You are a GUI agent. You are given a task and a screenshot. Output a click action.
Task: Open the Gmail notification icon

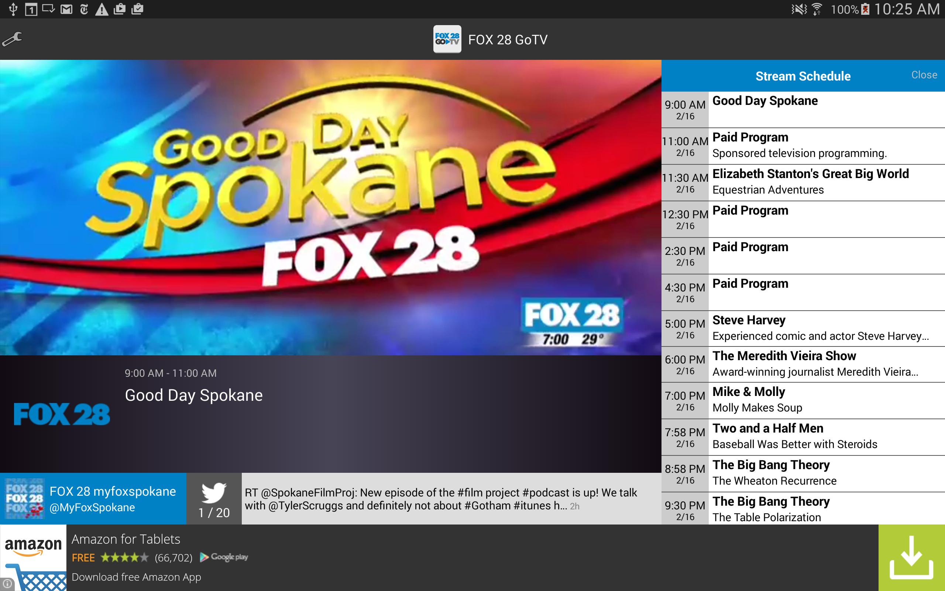click(x=66, y=9)
